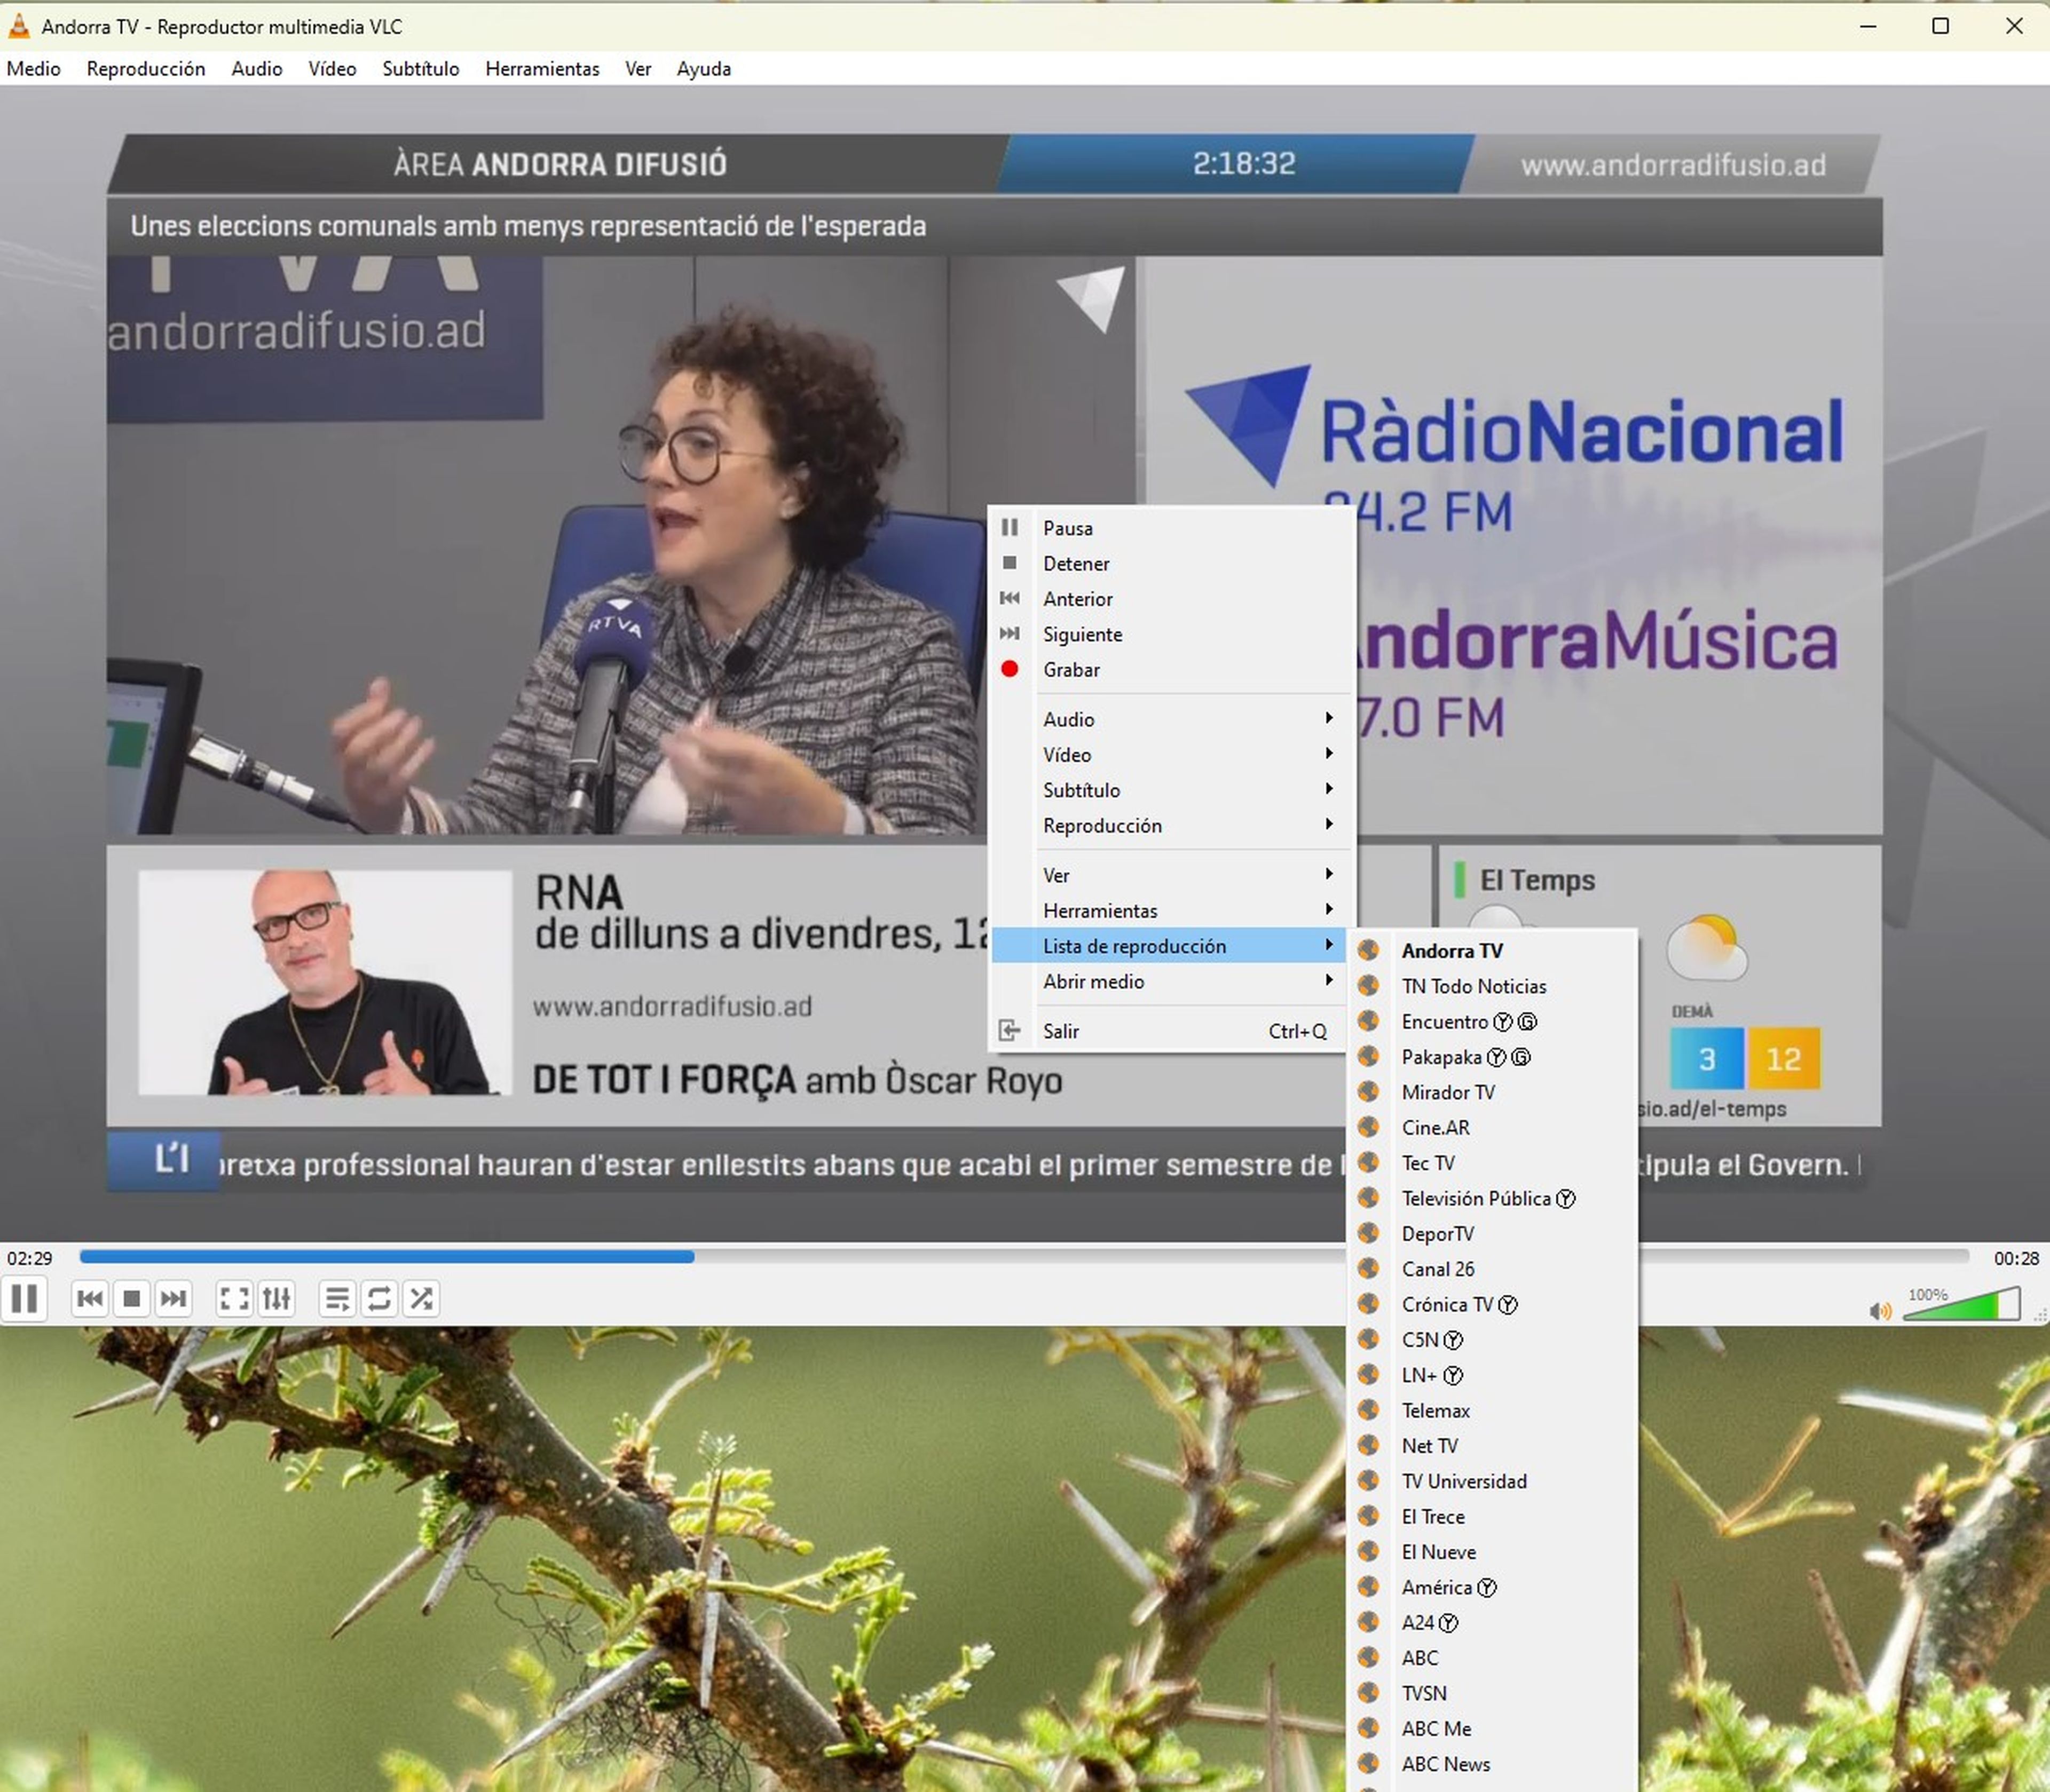Toggle shuffle random playback
2050x1792 pixels.
(422, 1299)
